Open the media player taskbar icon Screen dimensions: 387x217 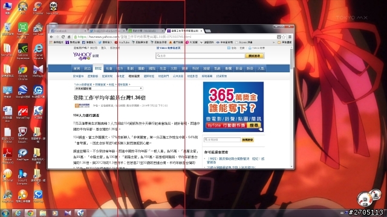point(55,213)
